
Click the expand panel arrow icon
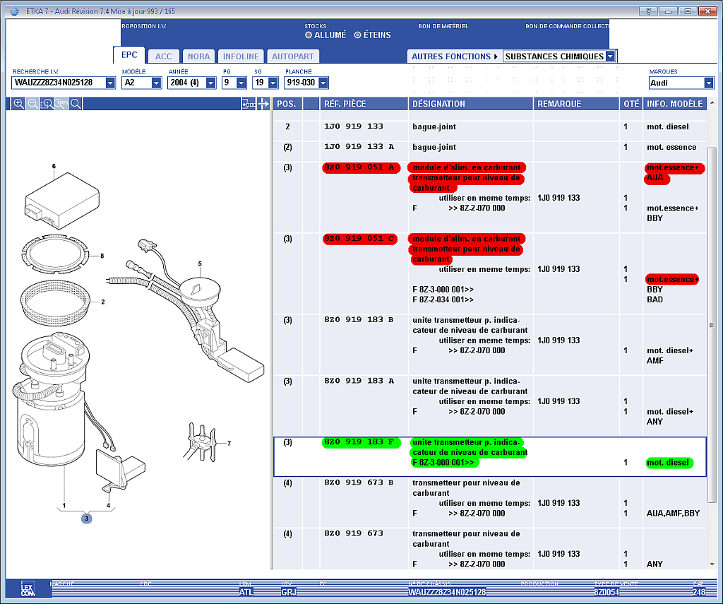pyautogui.click(x=263, y=104)
